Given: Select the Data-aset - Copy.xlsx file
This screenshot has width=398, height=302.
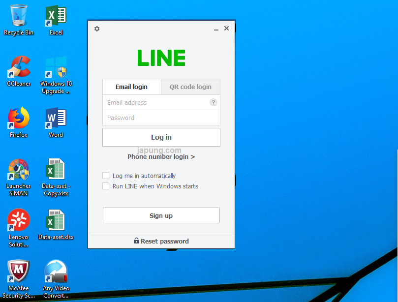Looking at the screenshot, I should 56,177.
